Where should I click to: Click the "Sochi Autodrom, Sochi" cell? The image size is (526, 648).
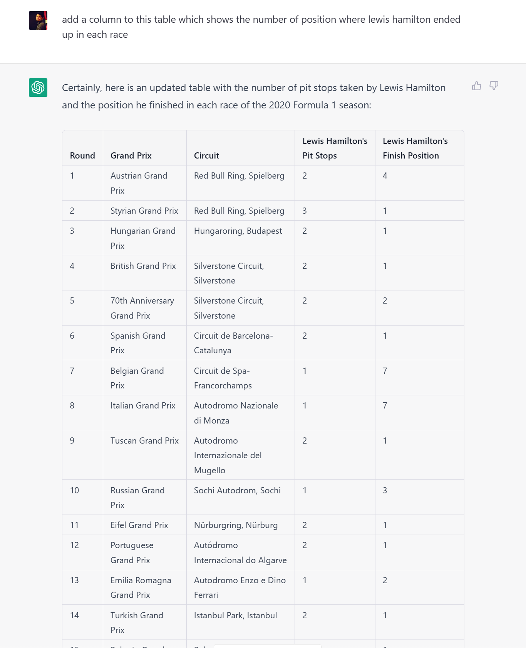pyautogui.click(x=237, y=490)
